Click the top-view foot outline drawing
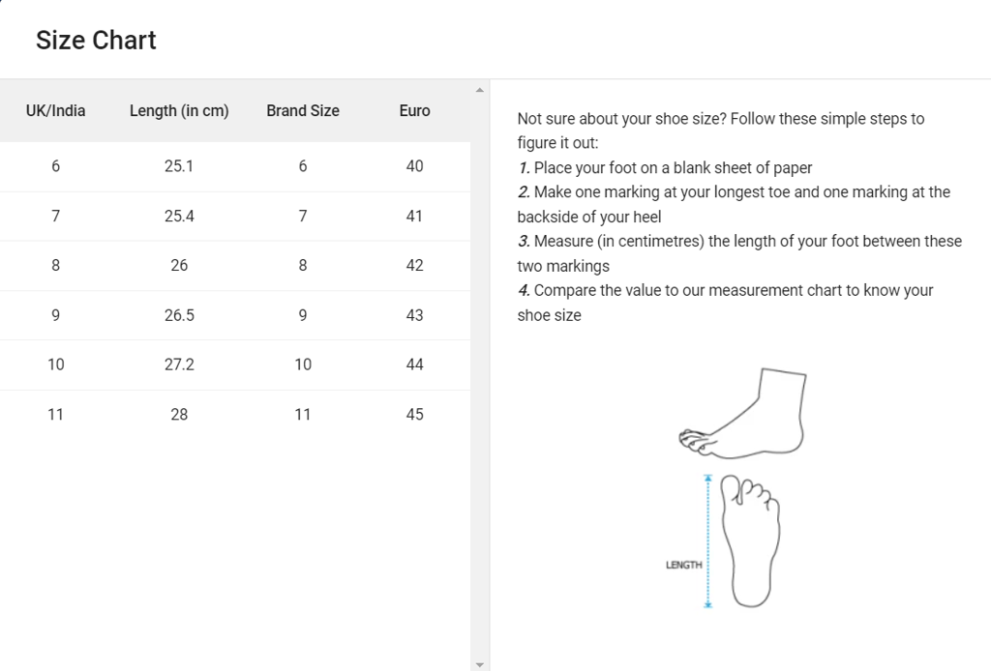991x671 pixels. point(751,540)
